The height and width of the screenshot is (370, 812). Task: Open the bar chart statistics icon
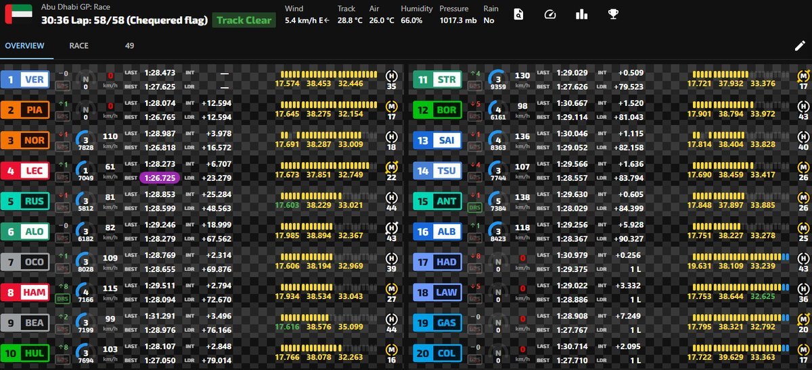581,14
